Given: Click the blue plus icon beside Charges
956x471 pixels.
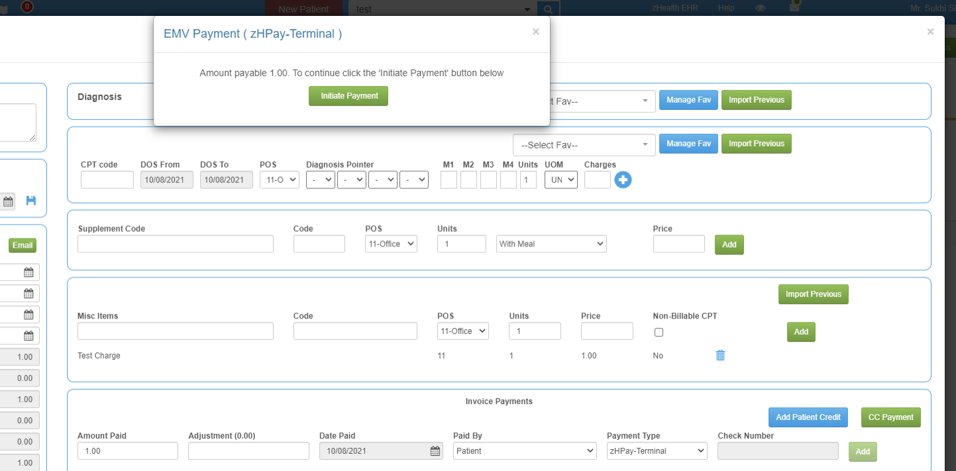Looking at the screenshot, I should click(x=623, y=180).
